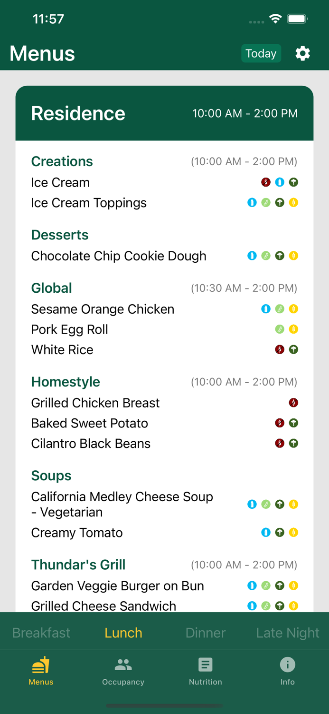Tap the Residence dining hall header
Screen dimensions: 329x714
pyautogui.click(x=78, y=113)
